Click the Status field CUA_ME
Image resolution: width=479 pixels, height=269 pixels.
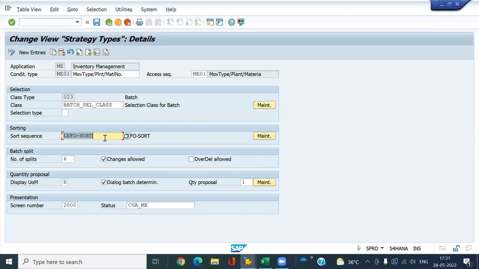[x=161, y=205]
